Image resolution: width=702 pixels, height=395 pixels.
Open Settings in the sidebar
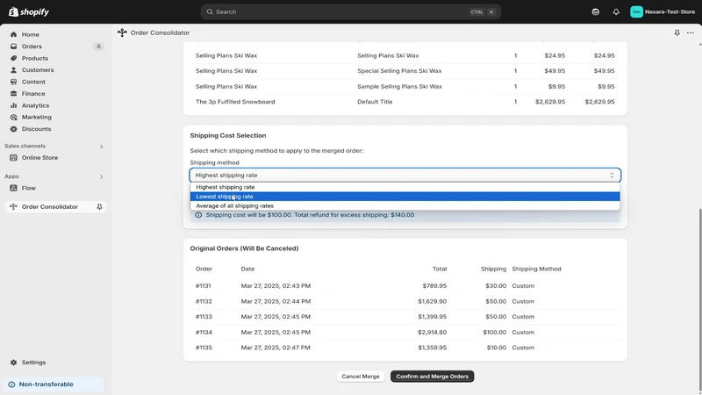[33, 363]
